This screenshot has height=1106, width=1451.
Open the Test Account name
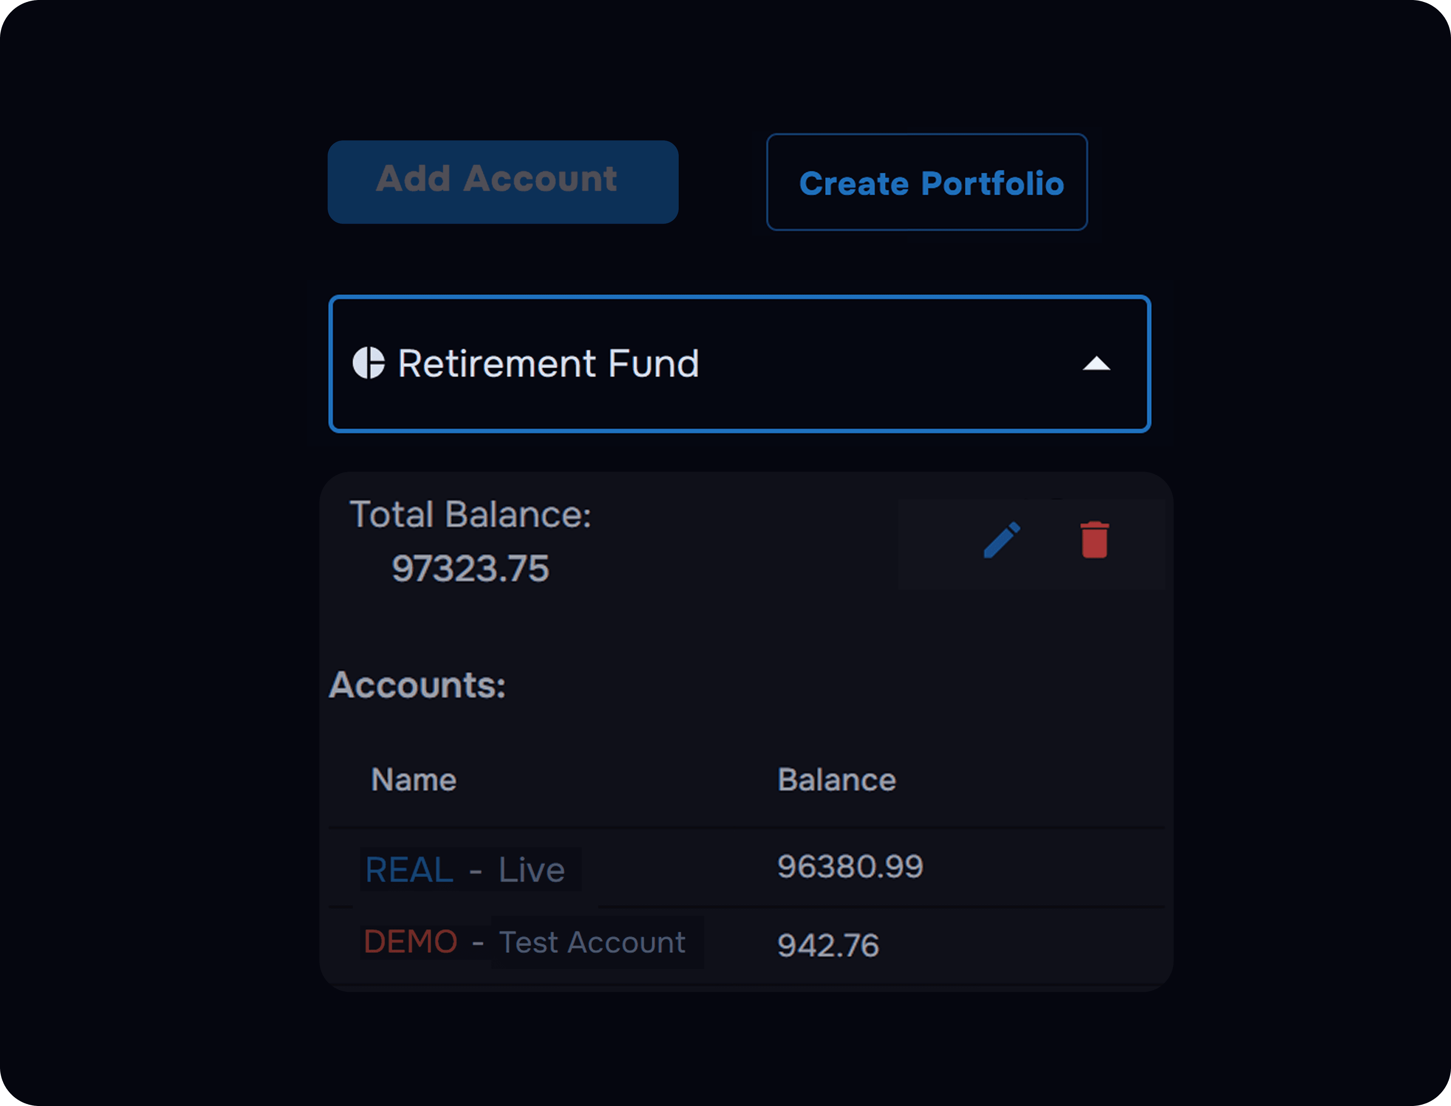pos(592,942)
